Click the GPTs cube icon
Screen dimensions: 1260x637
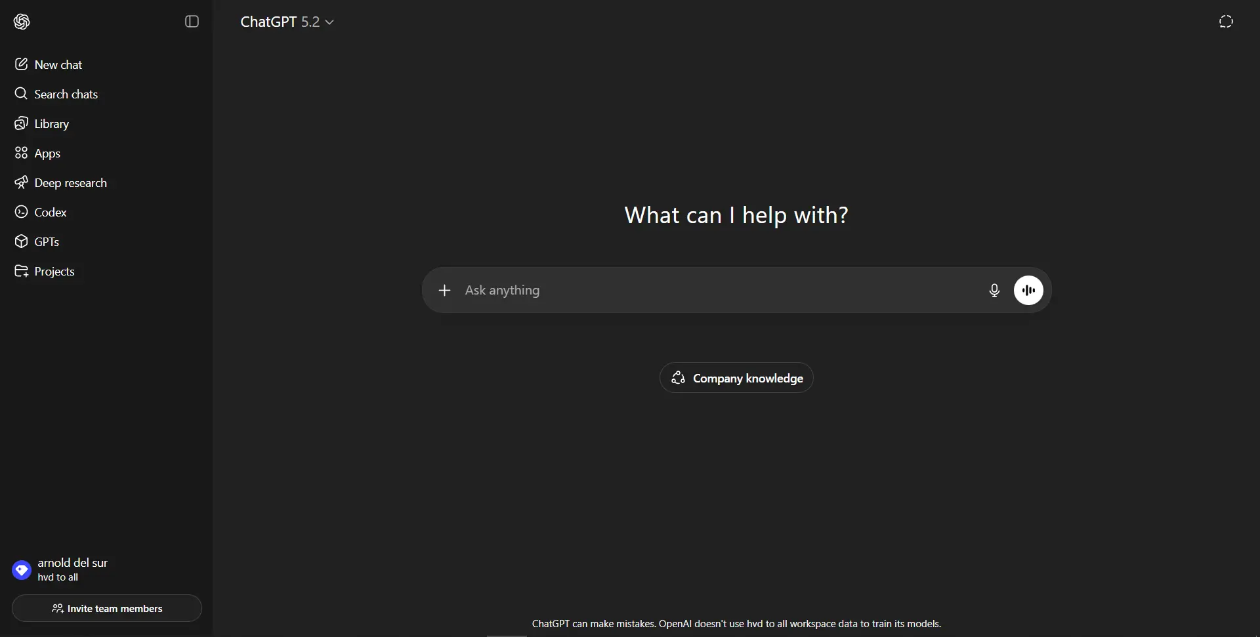(x=21, y=241)
